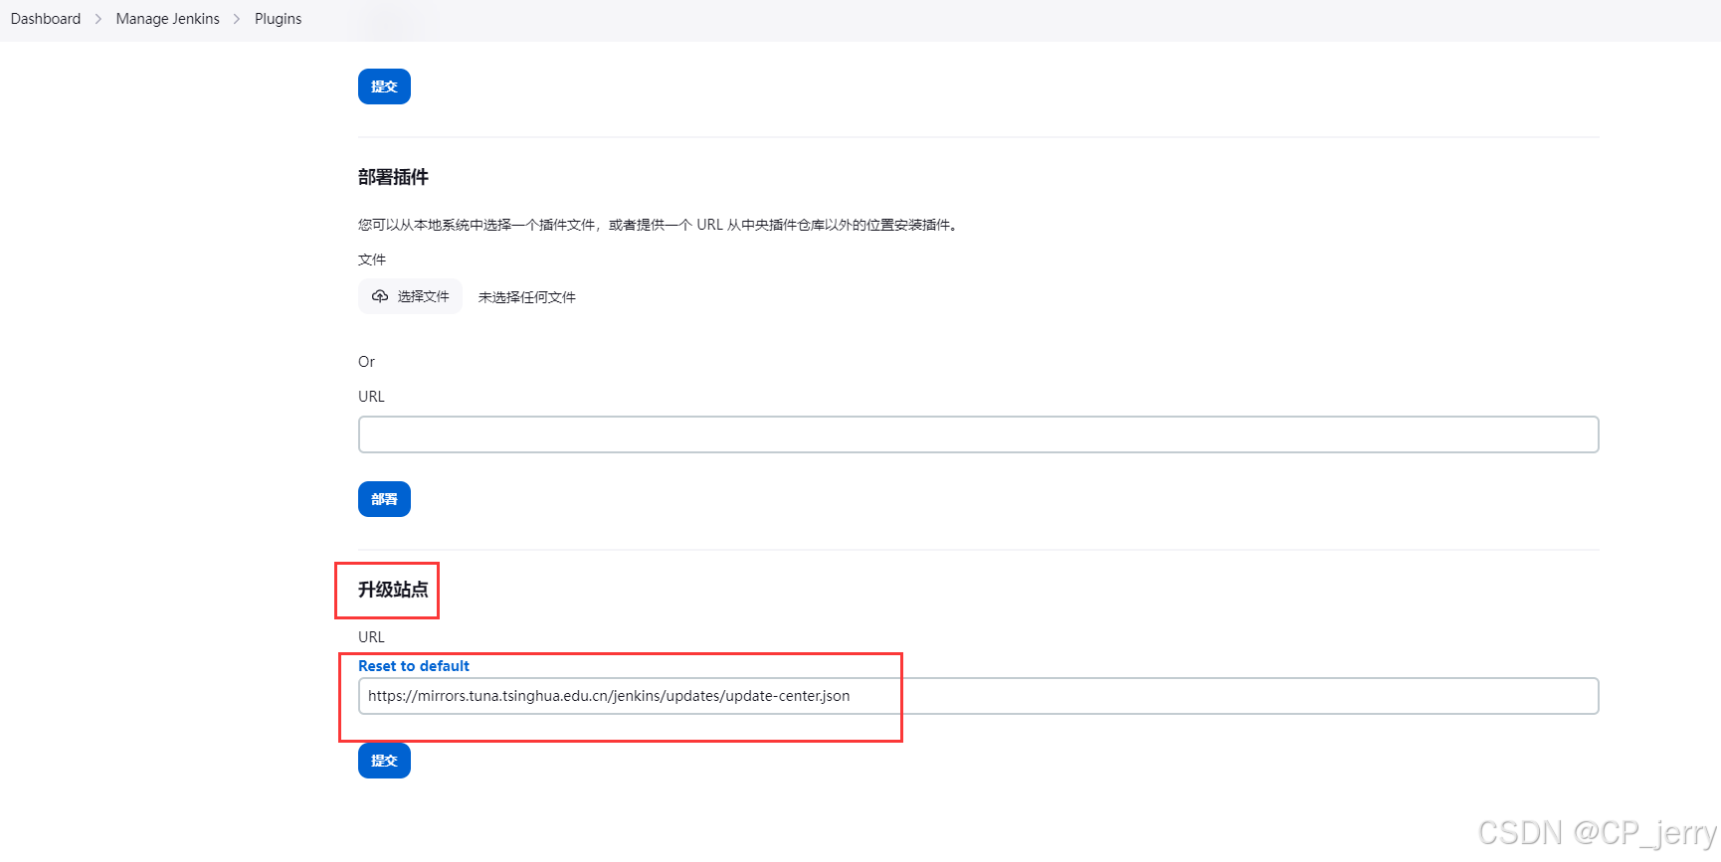Click Reset to default link
1721x862 pixels.
click(414, 666)
